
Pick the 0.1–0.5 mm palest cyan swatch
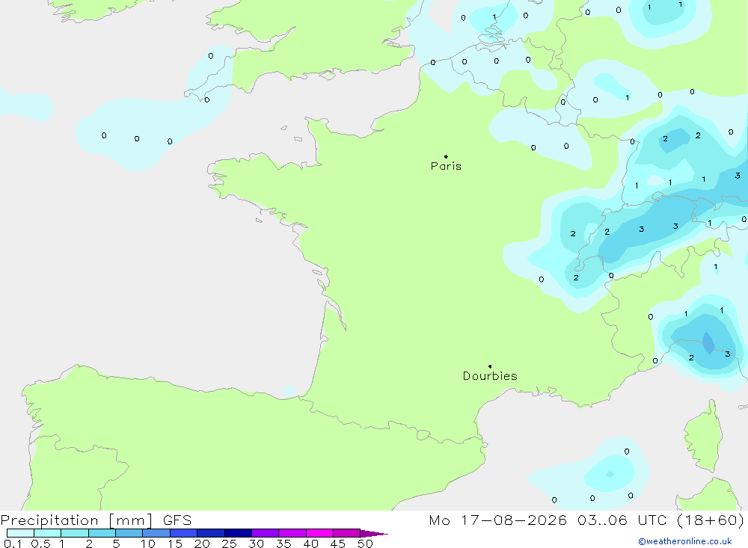pos(20,533)
